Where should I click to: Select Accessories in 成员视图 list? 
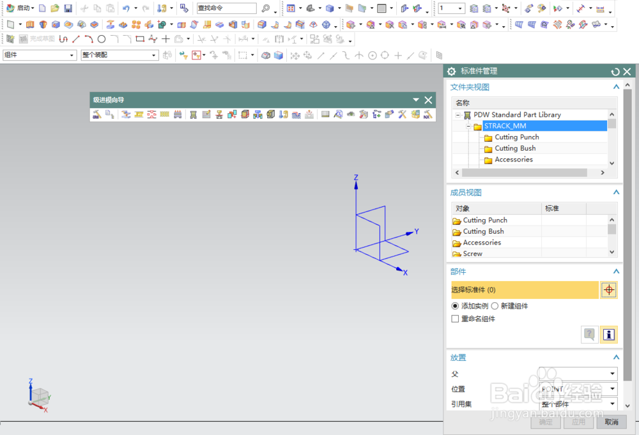pyautogui.click(x=482, y=242)
